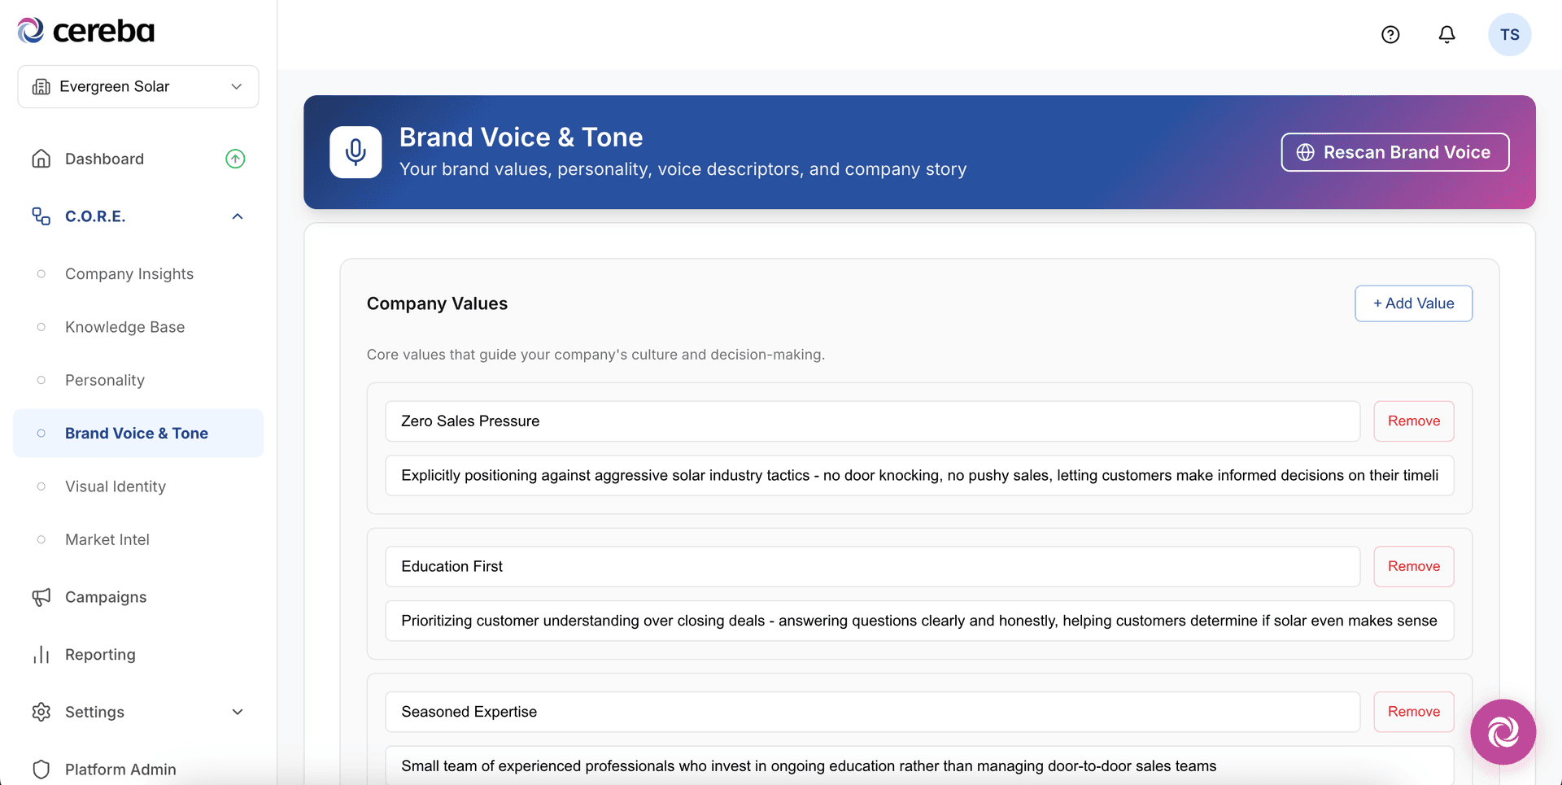This screenshot has width=1562, height=785.
Task: Click the upgrade arrow beside Dashboard
Action: [x=235, y=158]
